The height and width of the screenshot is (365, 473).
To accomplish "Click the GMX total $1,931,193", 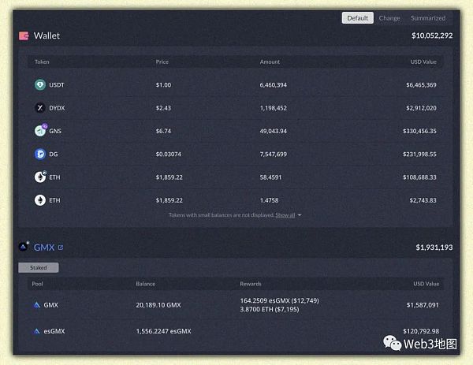I will click(x=434, y=248).
